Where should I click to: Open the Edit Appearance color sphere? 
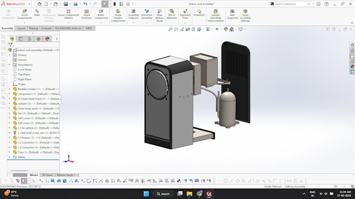click(226, 29)
